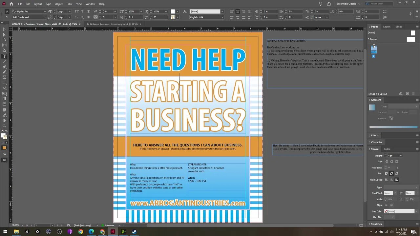This screenshot has height=236, width=420.
Task: Open control panel settings gear
Action: (x=417, y=11)
